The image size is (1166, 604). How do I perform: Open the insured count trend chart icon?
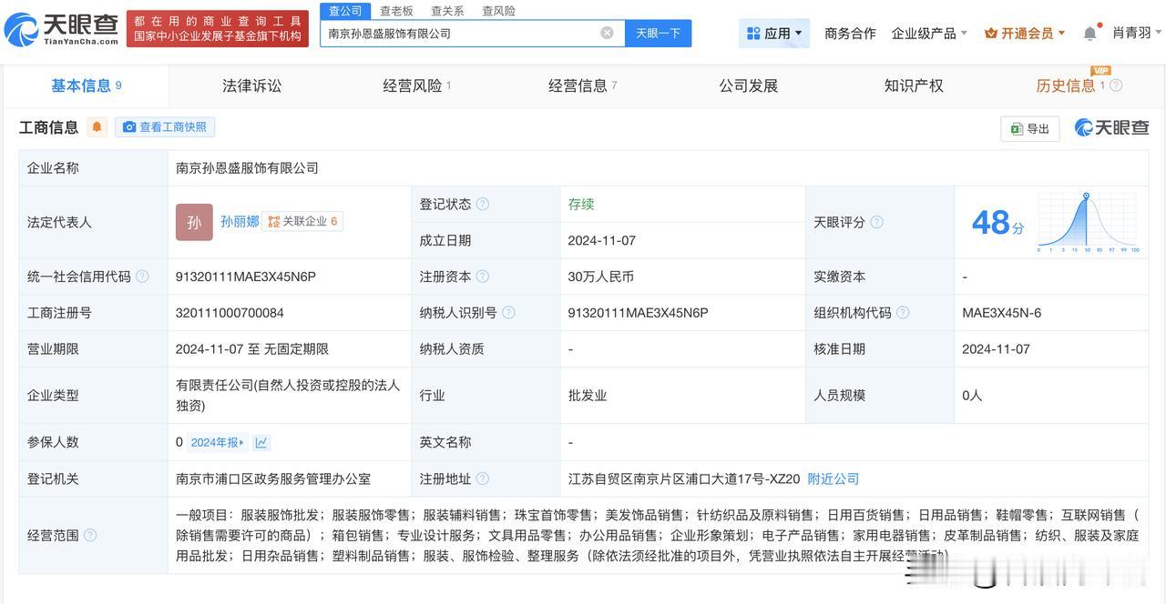(x=261, y=442)
